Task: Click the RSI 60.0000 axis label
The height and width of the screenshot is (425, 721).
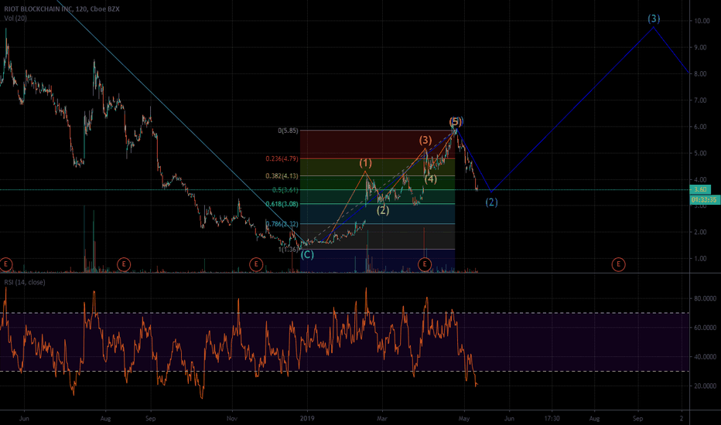Action: (705, 328)
